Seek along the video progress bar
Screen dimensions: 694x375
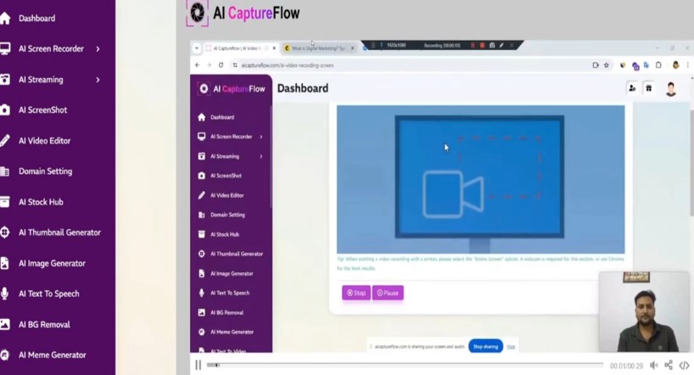point(405,365)
